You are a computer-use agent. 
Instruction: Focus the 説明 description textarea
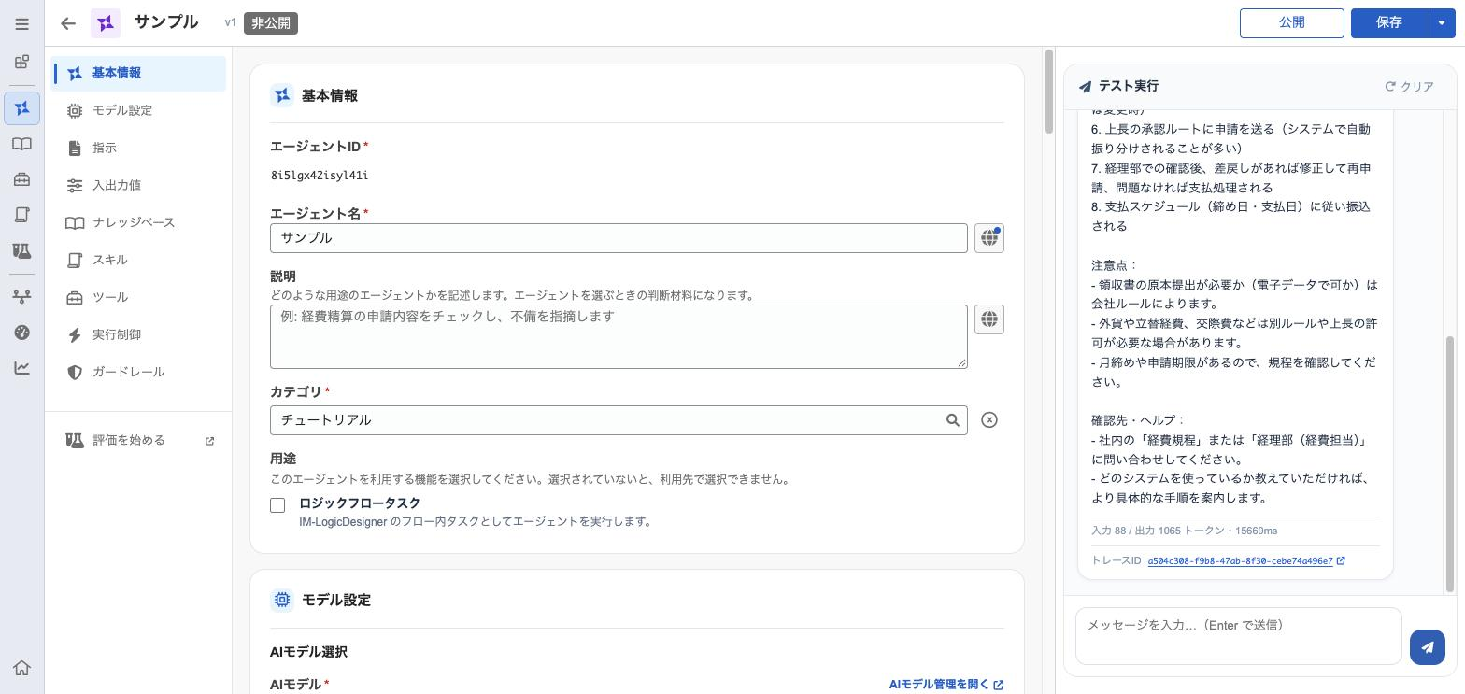[619, 336]
